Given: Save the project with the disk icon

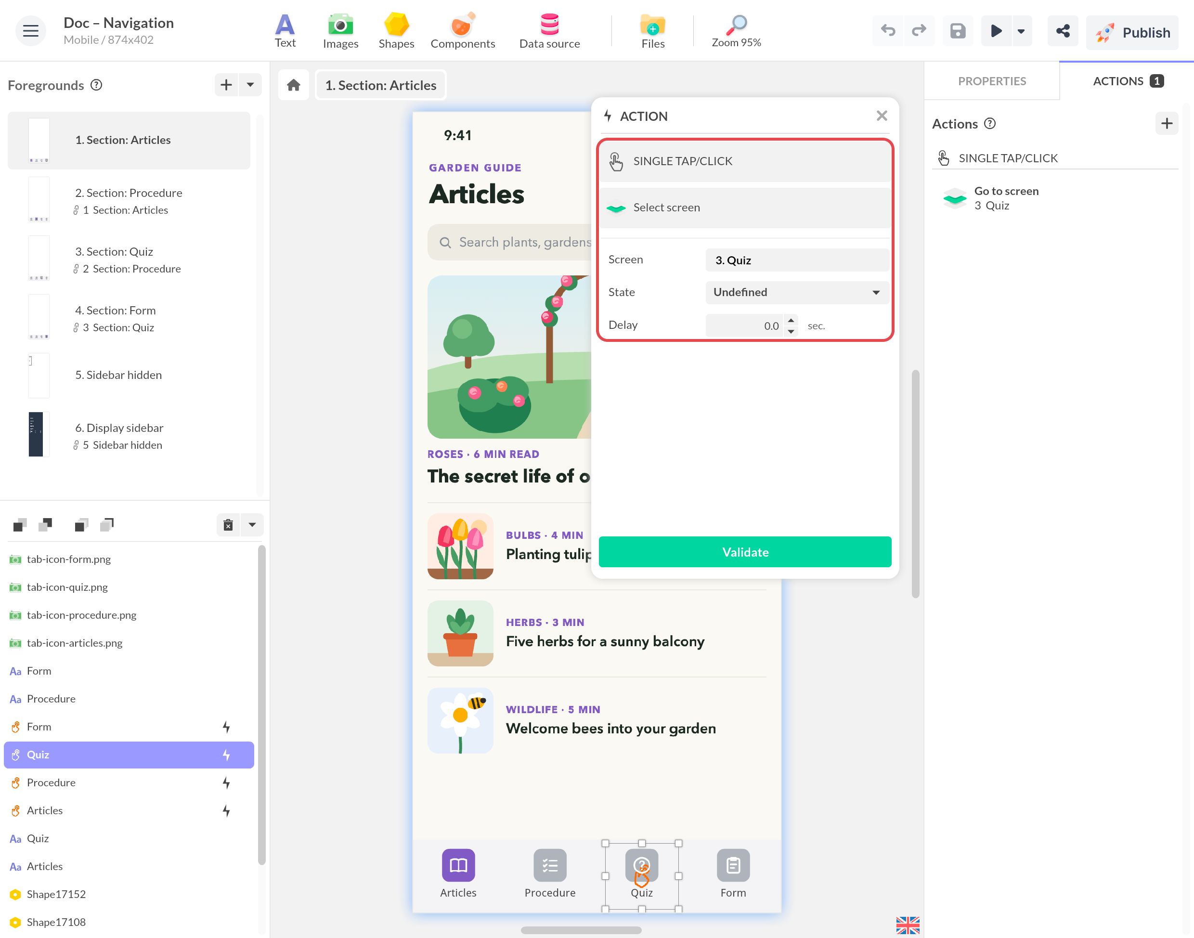Looking at the screenshot, I should click(958, 31).
